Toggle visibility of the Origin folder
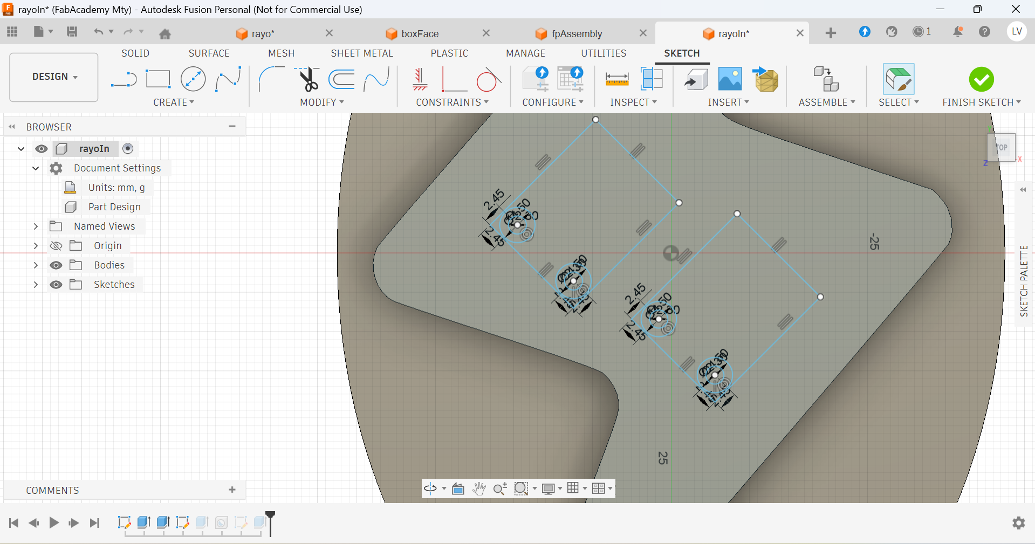This screenshot has width=1035, height=544. [x=56, y=246]
